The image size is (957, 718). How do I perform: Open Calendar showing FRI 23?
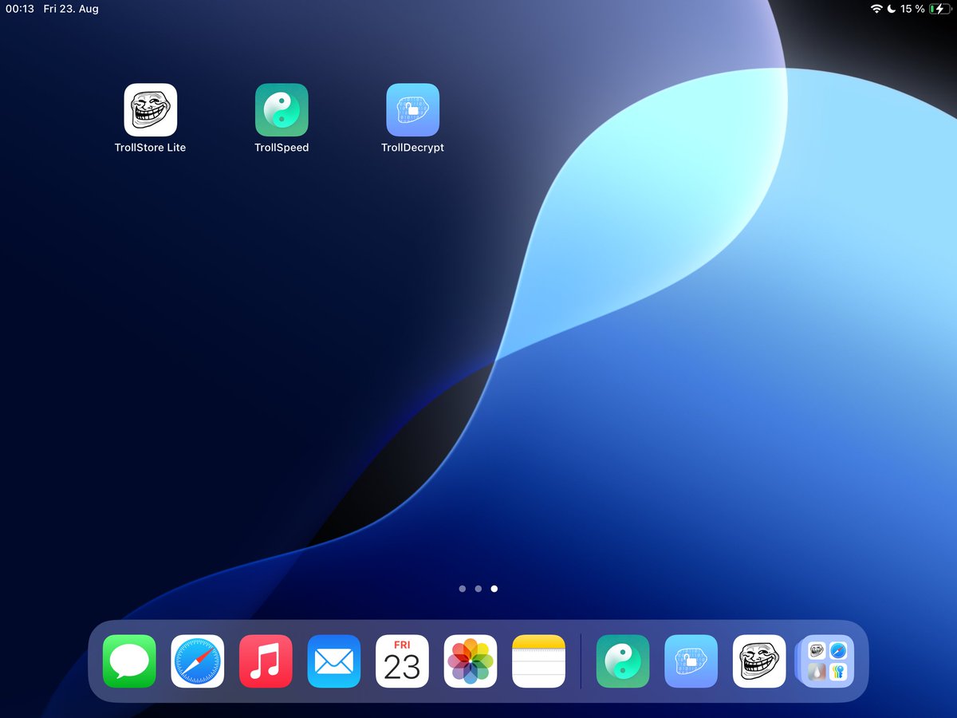point(402,661)
